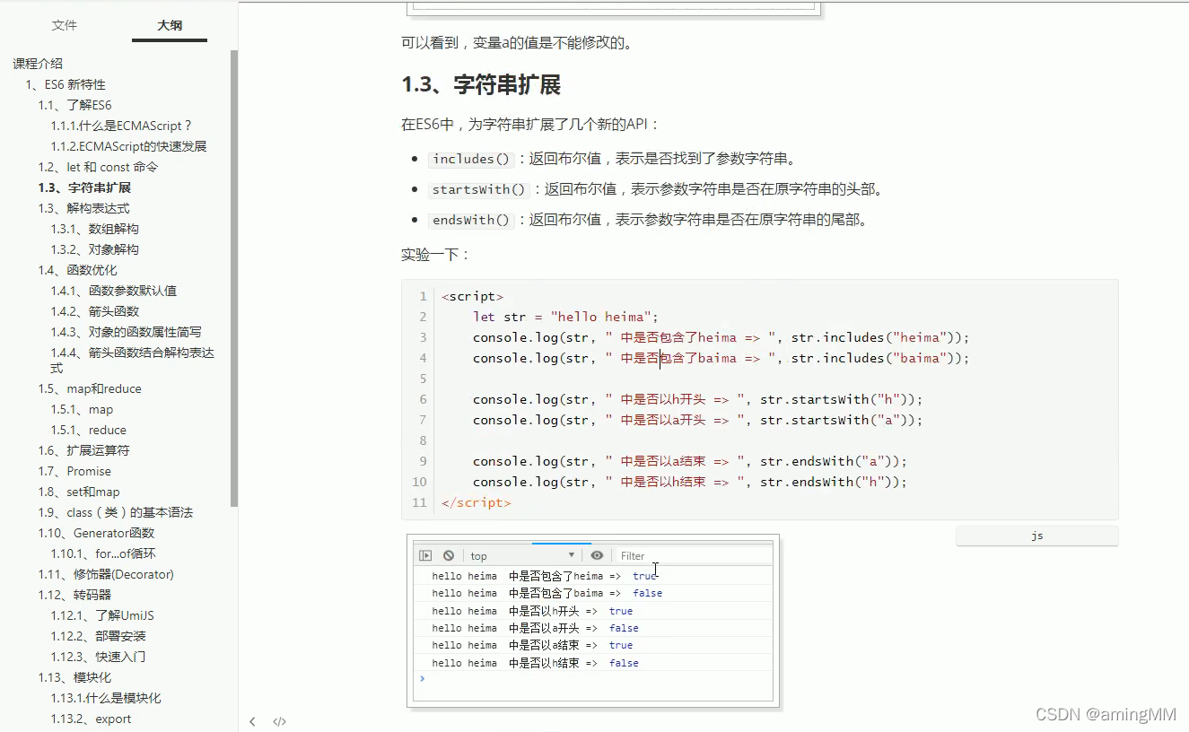This screenshot has width=1189, height=732.
Task: Go to 1.11、修饰器(Decorator)
Action: pos(106,574)
